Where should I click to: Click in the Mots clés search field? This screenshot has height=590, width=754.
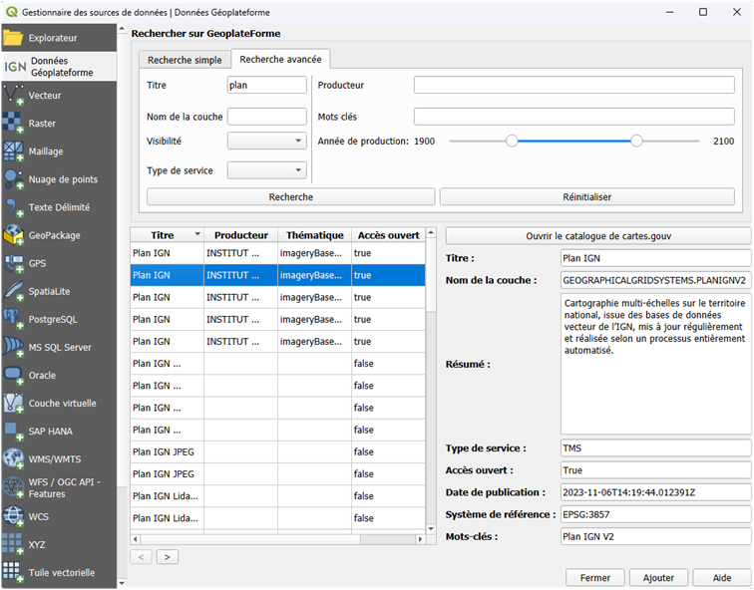click(574, 117)
